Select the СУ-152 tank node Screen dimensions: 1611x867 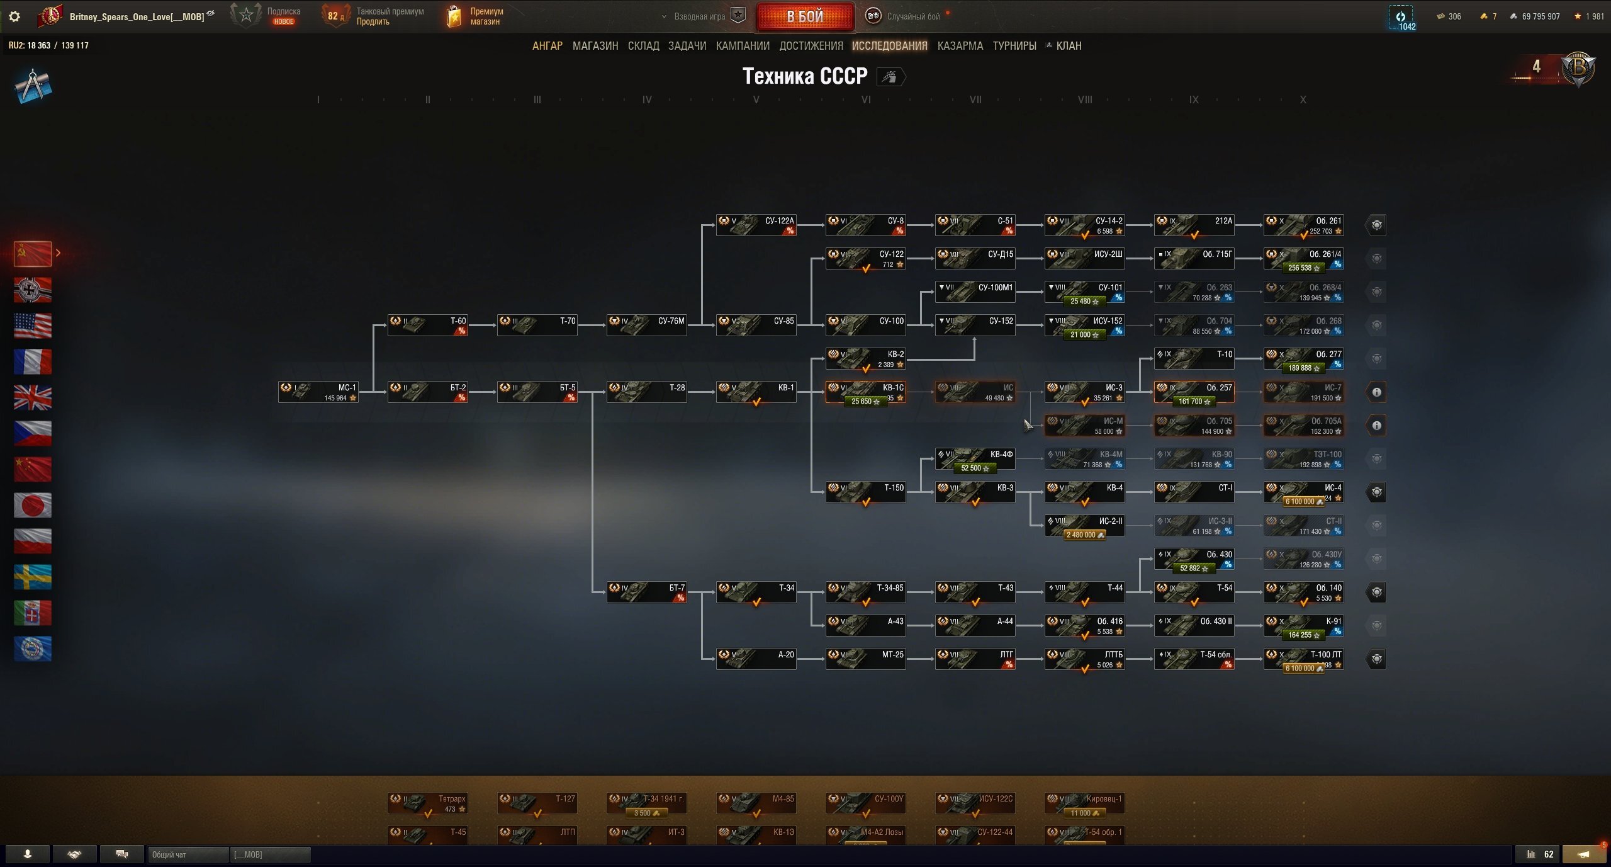pos(975,326)
